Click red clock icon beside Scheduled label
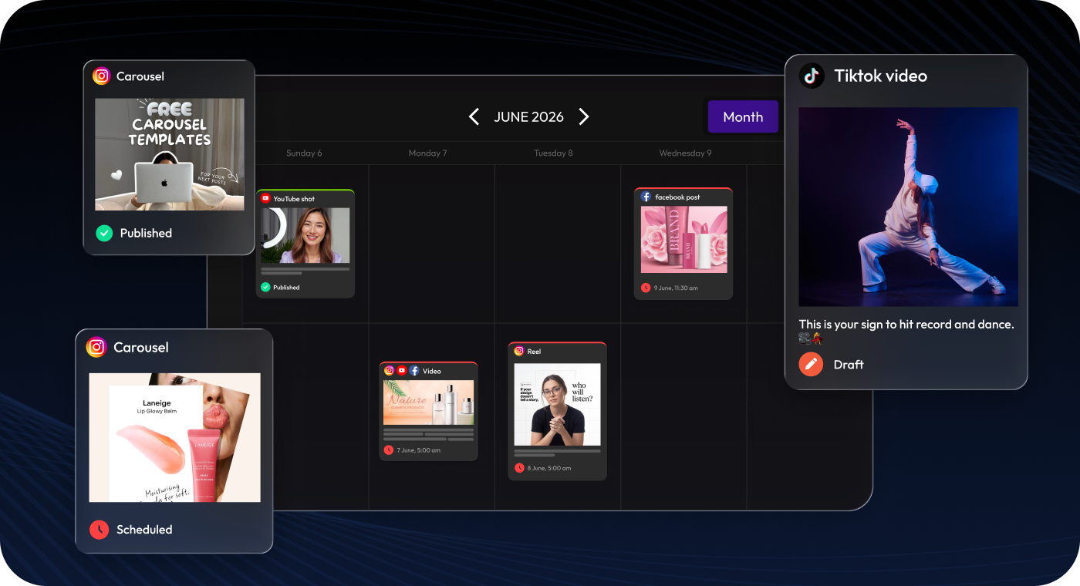This screenshot has width=1080, height=586. click(99, 530)
